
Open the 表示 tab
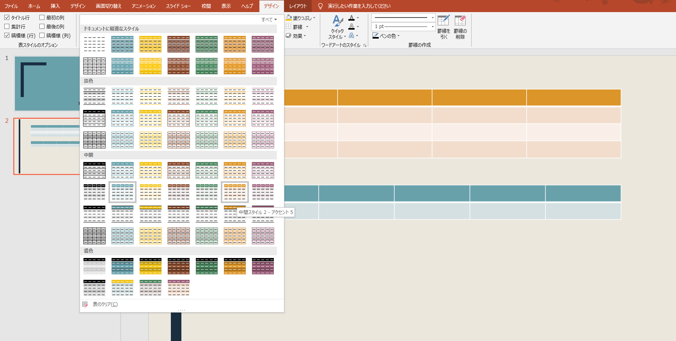point(226,6)
